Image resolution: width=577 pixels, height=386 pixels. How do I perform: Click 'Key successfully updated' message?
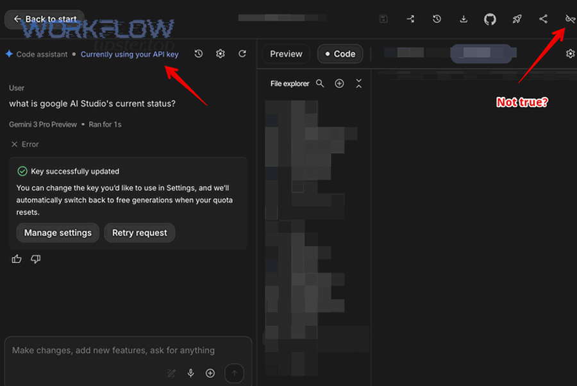75,171
